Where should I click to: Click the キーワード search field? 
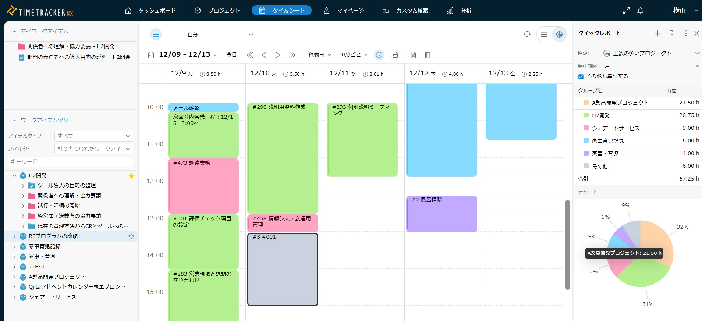(71, 162)
